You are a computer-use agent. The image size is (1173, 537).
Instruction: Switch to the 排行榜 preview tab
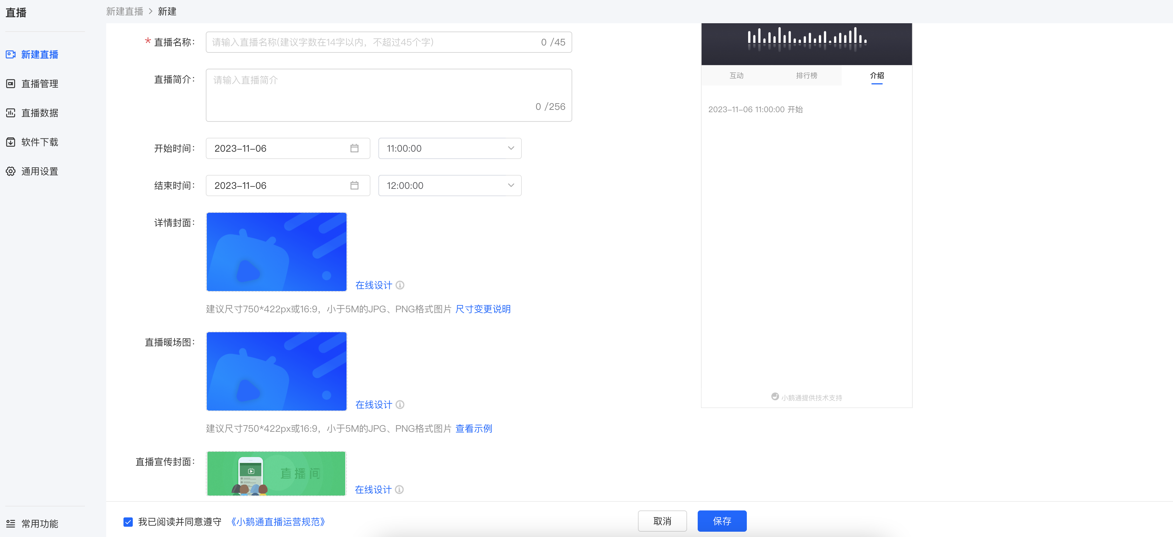806,76
